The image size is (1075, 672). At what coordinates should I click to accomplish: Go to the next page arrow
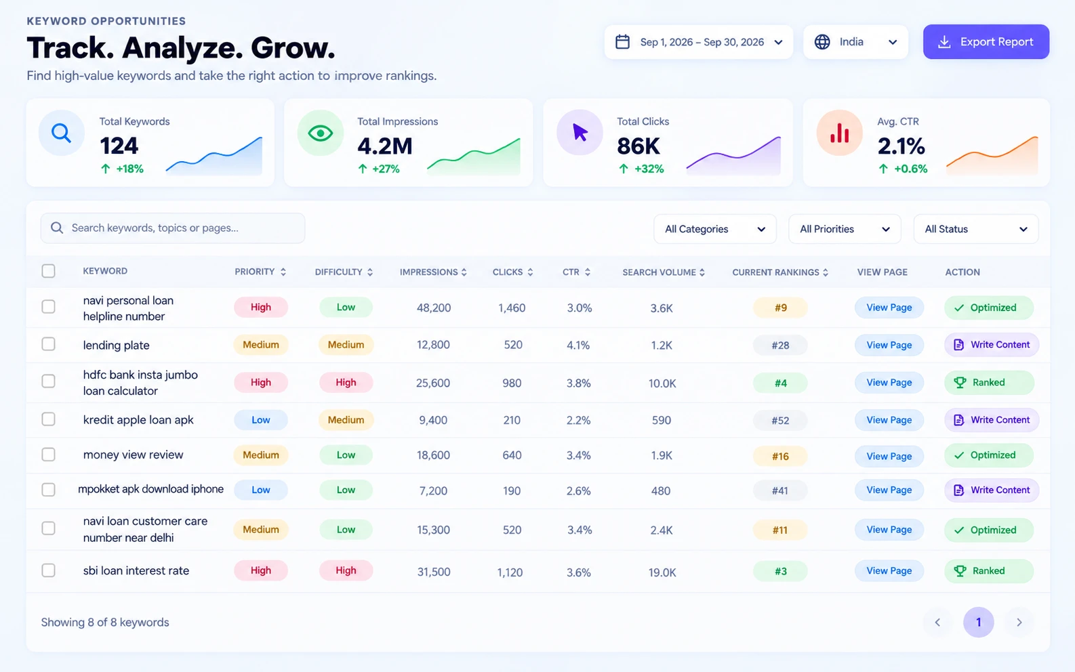[x=1019, y=623]
